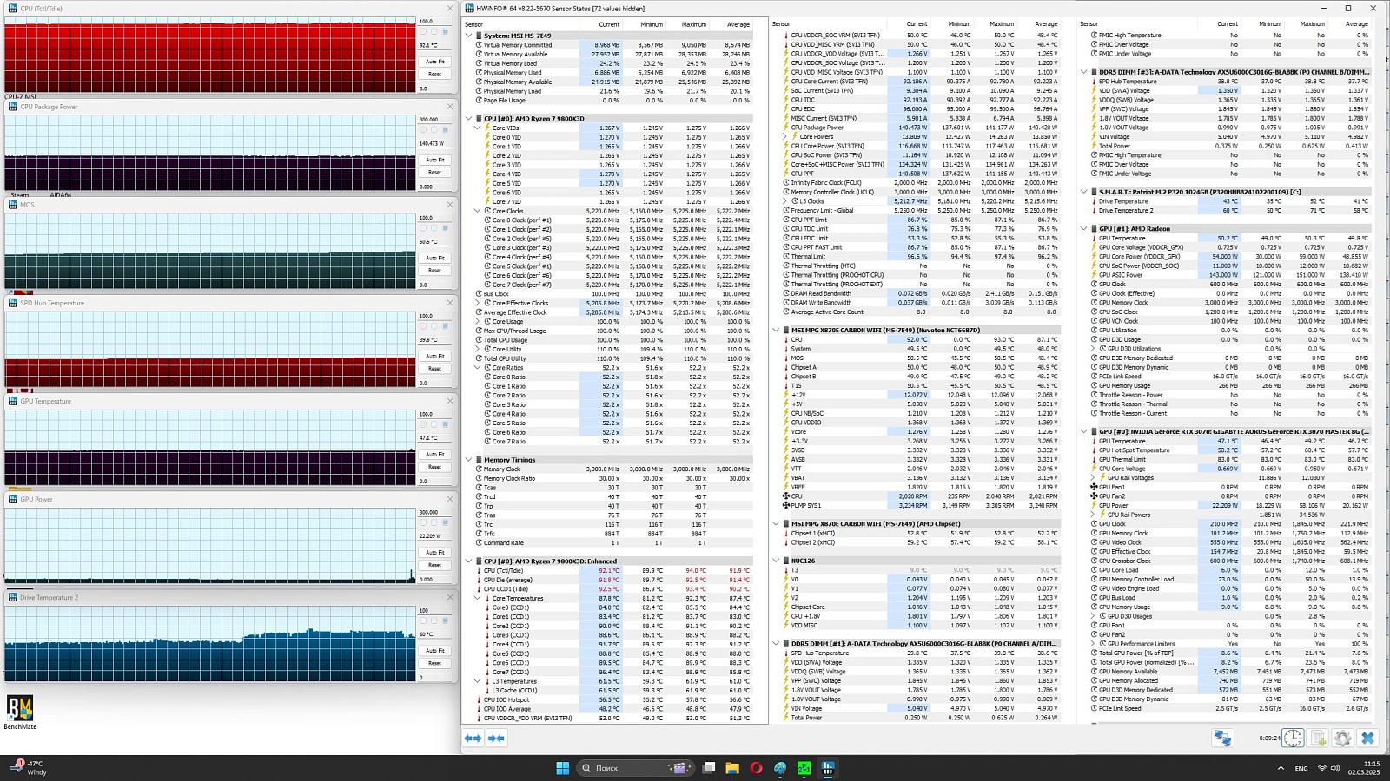
Task: Collapse the CPU [#0]: AMD Ryzen 7 9800X3D group
Action: point(469,119)
